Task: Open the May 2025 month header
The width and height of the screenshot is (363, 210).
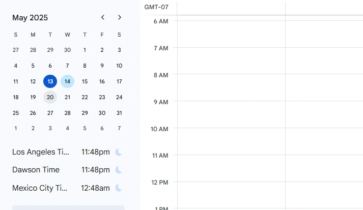Action: click(x=30, y=18)
